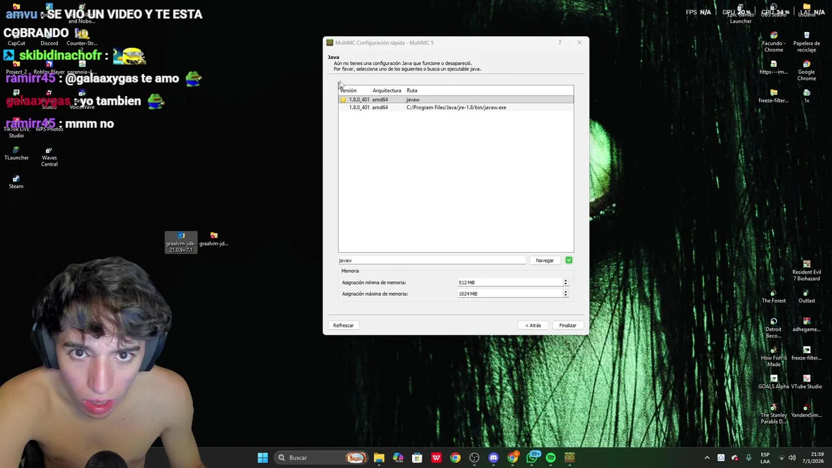Open File Explorer from the taskbar
The width and height of the screenshot is (832, 468).
coord(379,458)
